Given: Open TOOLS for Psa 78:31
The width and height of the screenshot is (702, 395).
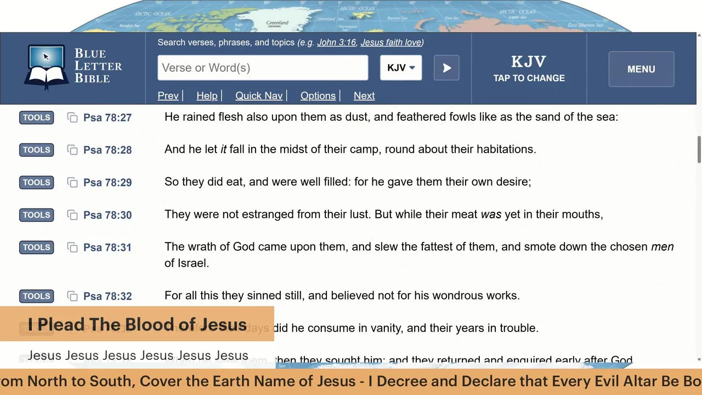Looking at the screenshot, I should (x=37, y=247).
